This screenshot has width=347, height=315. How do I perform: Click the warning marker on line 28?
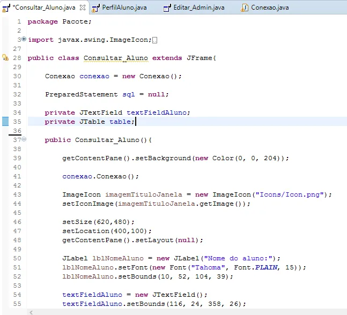pos(5,57)
